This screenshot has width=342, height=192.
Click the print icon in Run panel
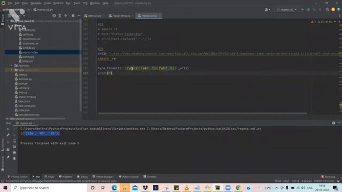[x=14, y=153]
